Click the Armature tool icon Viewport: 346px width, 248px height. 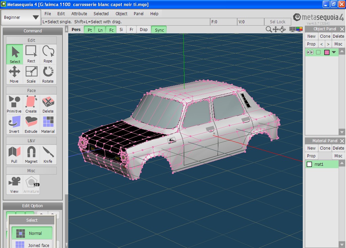(31, 185)
